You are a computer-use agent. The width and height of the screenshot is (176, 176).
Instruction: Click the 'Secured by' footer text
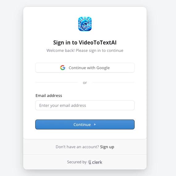point(77,162)
